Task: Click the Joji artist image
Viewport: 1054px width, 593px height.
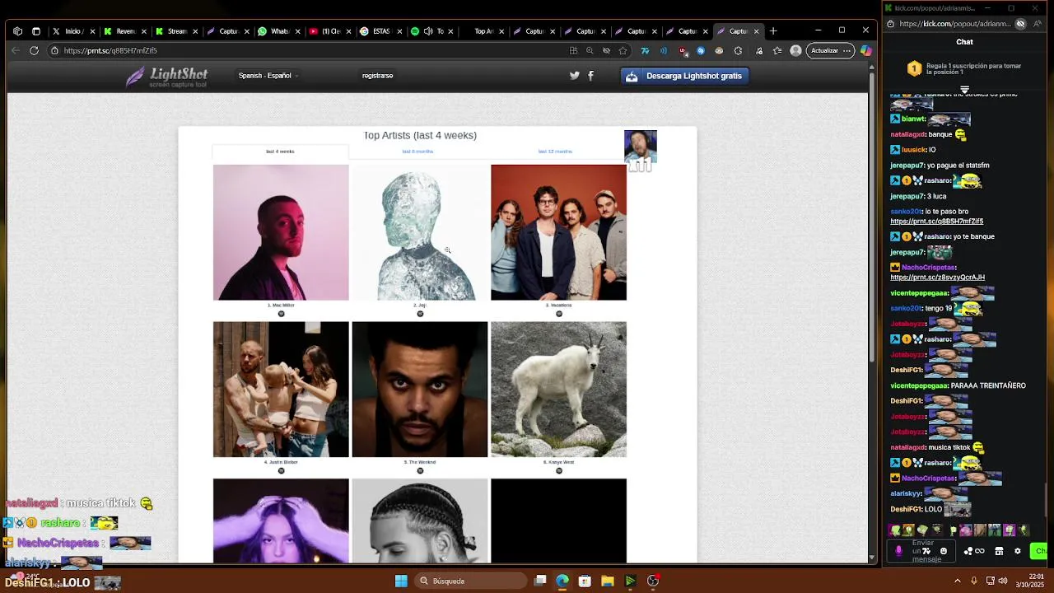Action: (x=420, y=232)
